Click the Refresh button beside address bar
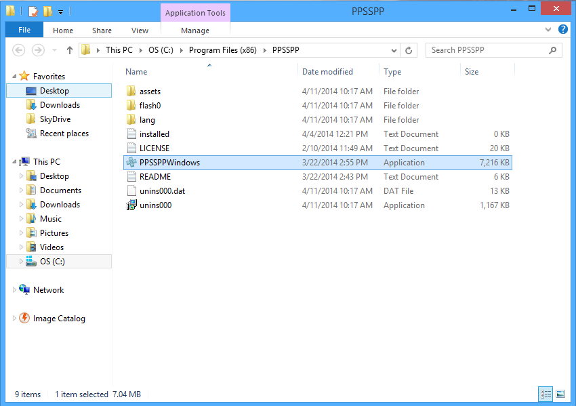The image size is (576, 406). [x=409, y=50]
